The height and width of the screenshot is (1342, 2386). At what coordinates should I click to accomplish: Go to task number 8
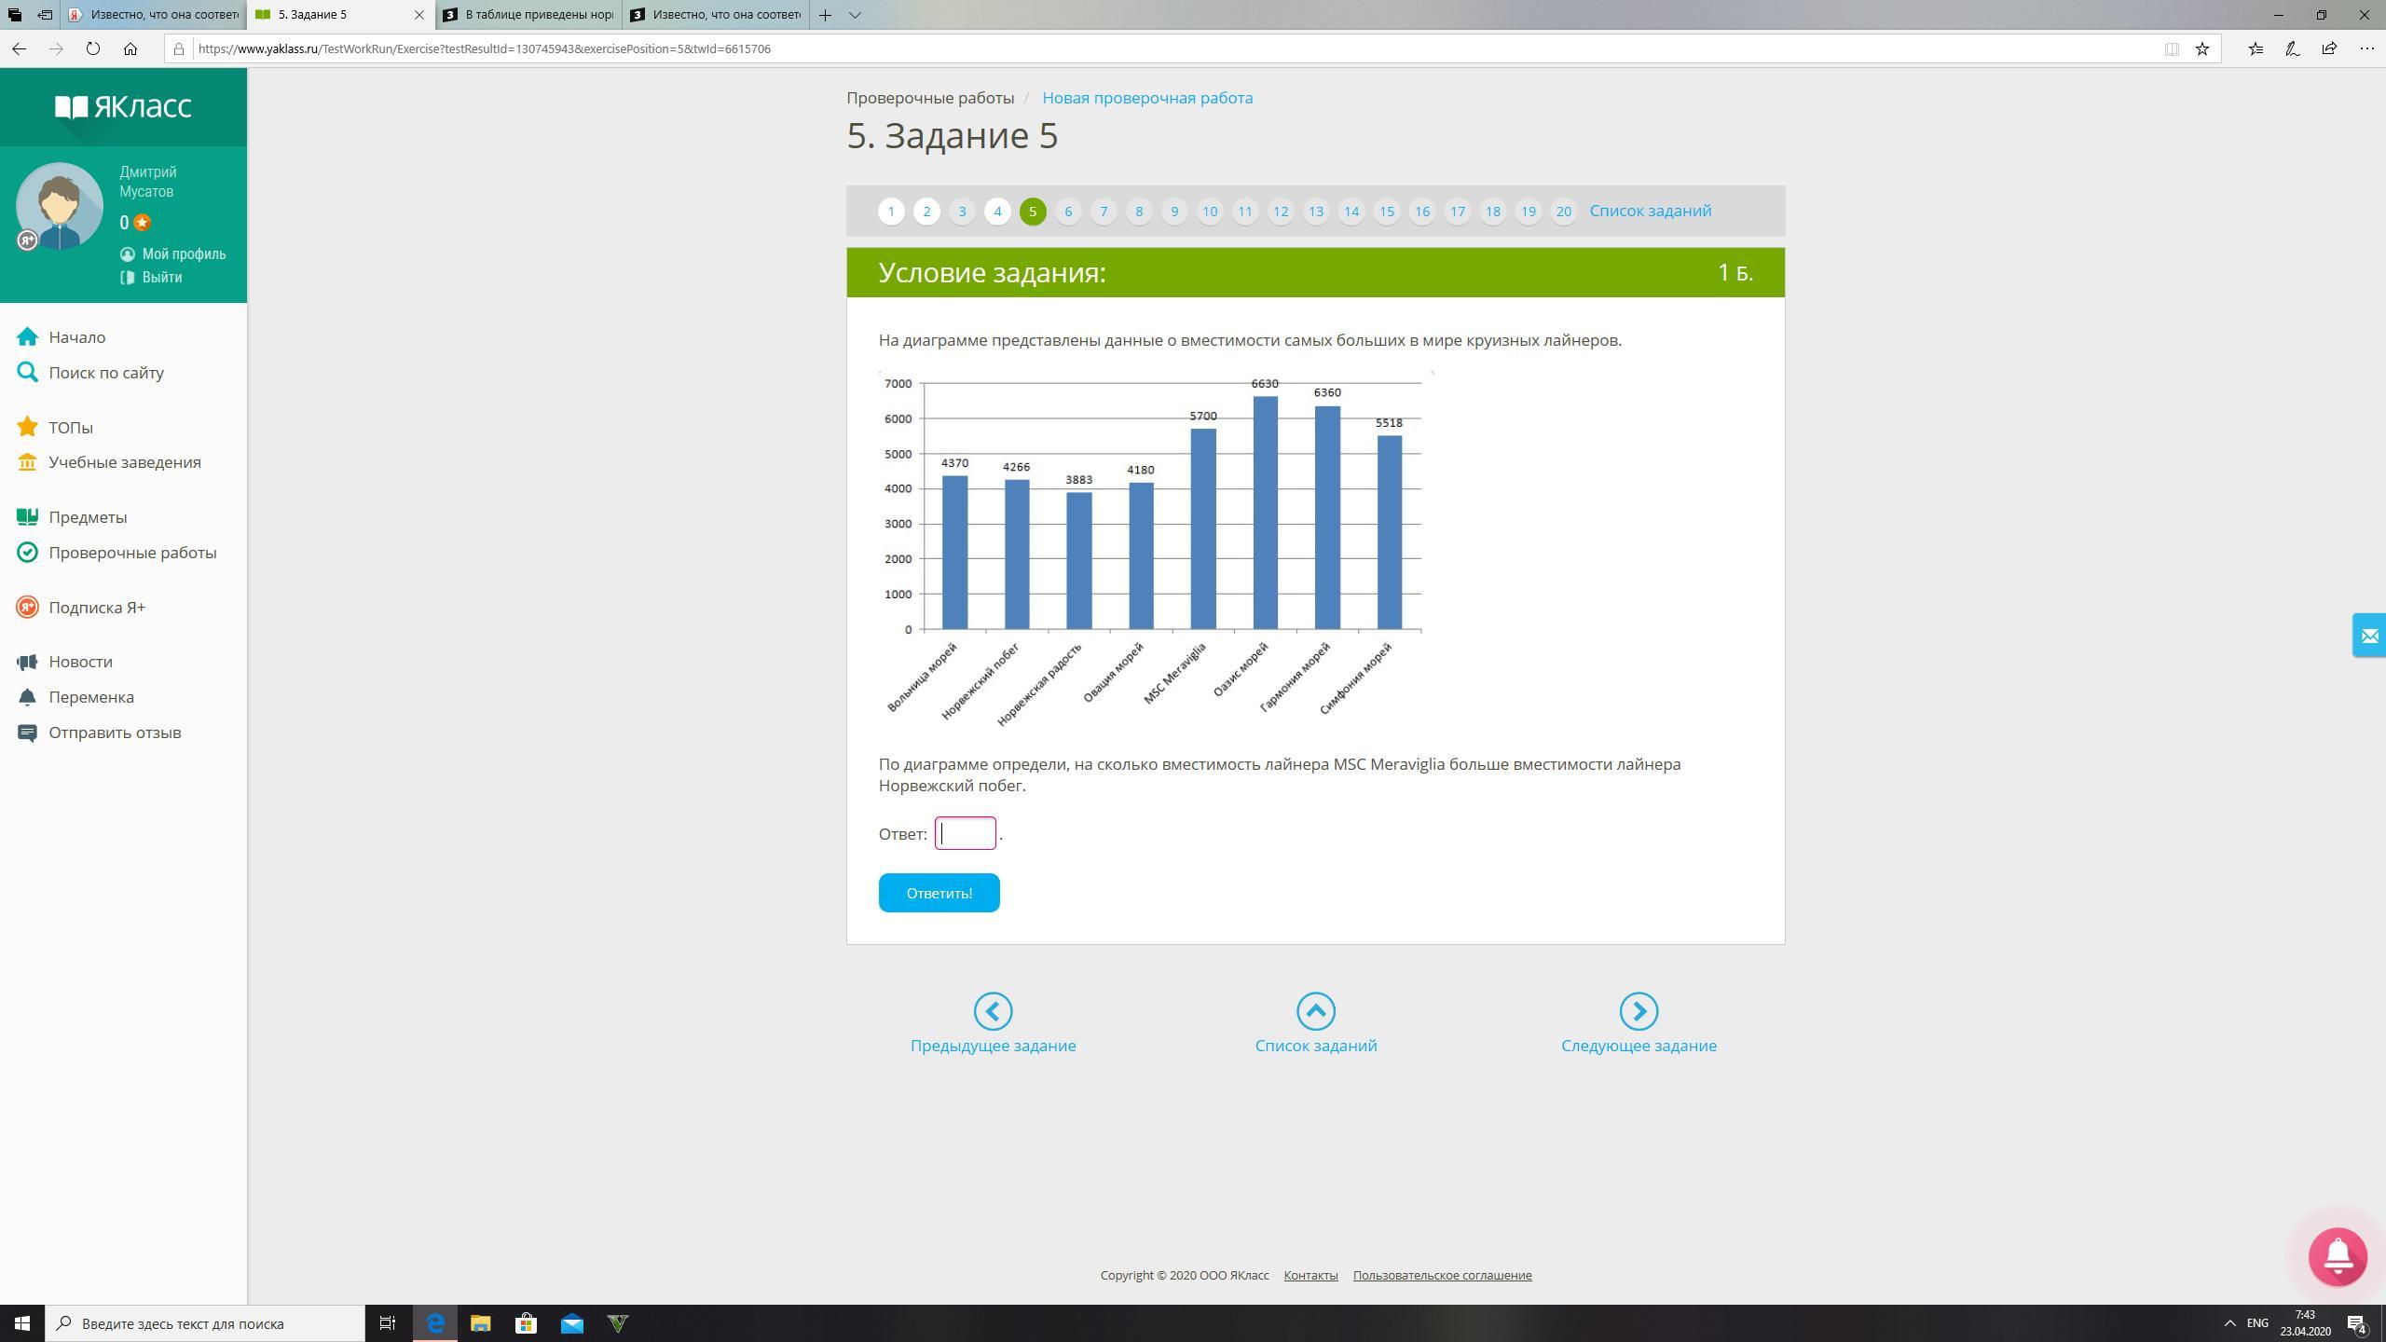pyautogui.click(x=1139, y=212)
